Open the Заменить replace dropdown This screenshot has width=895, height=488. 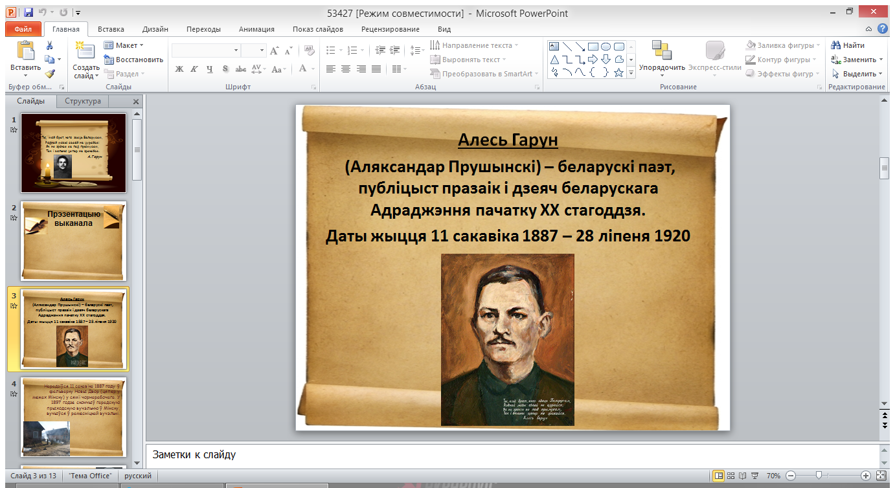click(857, 60)
